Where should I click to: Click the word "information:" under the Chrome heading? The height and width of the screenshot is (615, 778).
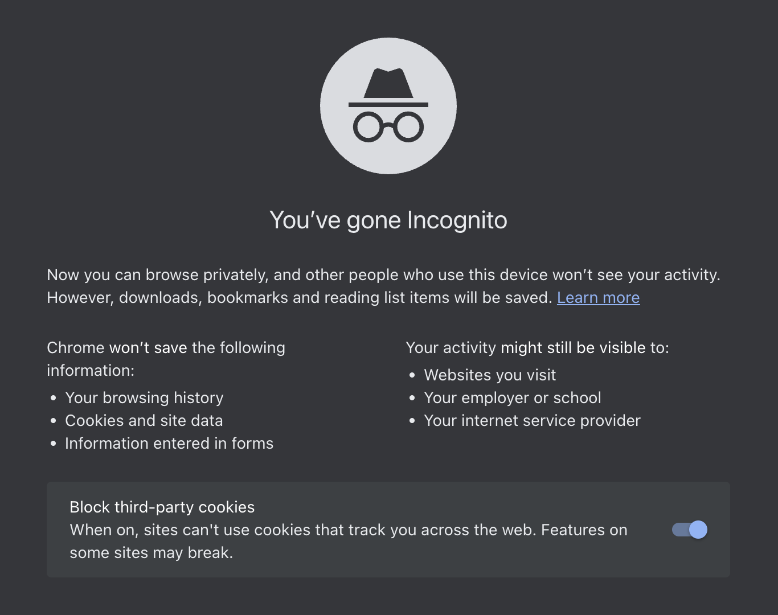tap(91, 370)
